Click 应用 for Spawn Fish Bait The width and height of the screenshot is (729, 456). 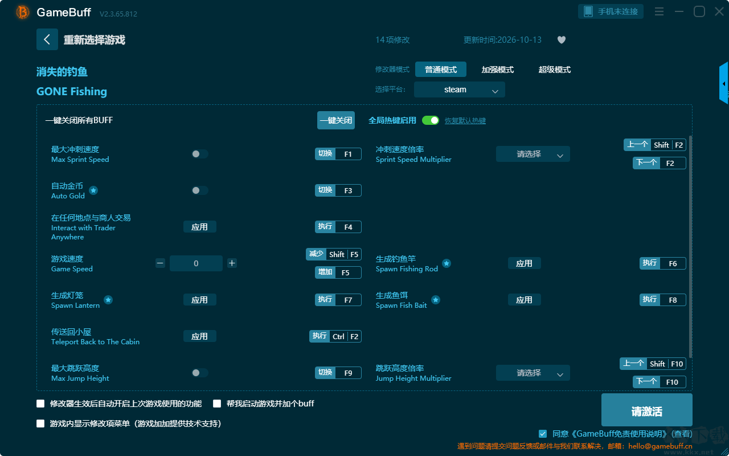[525, 300]
